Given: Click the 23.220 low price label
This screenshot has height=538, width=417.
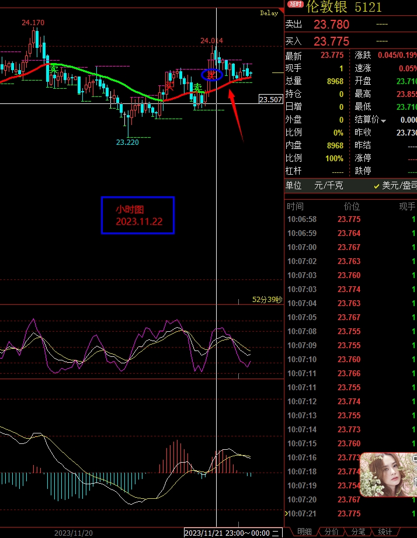Looking at the screenshot, I should tap(127, 142).
